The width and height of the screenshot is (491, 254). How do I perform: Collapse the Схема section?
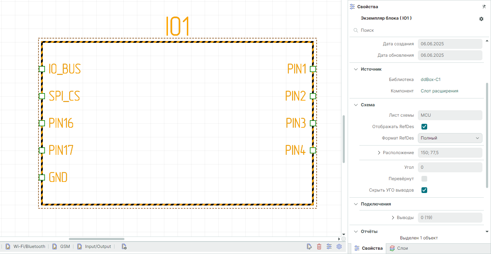point(356,105)
